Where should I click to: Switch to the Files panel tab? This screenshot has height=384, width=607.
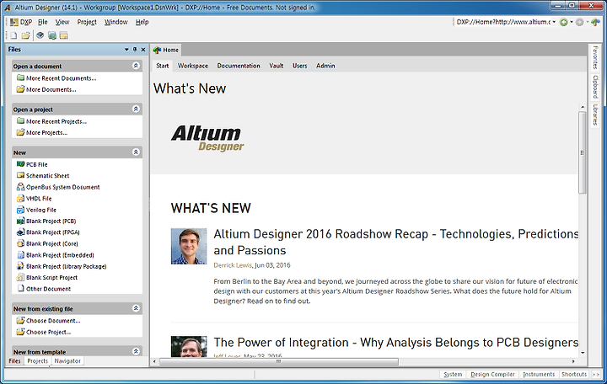tap(14, 360)
